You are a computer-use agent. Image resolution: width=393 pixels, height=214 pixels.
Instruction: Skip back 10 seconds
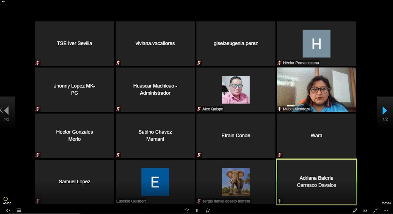point(186,210)
